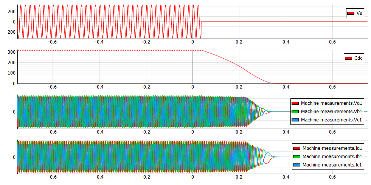Viewport: 371px width, 185px height.
Task: Toggle the Machine measurements.Vb1 legend entry
Action: 332,111
